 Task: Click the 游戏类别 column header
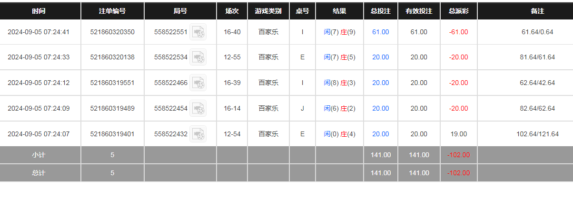tap(268, 11)
